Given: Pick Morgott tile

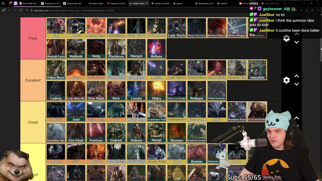Looking at the screenshot, I should (x=136, y=49).
